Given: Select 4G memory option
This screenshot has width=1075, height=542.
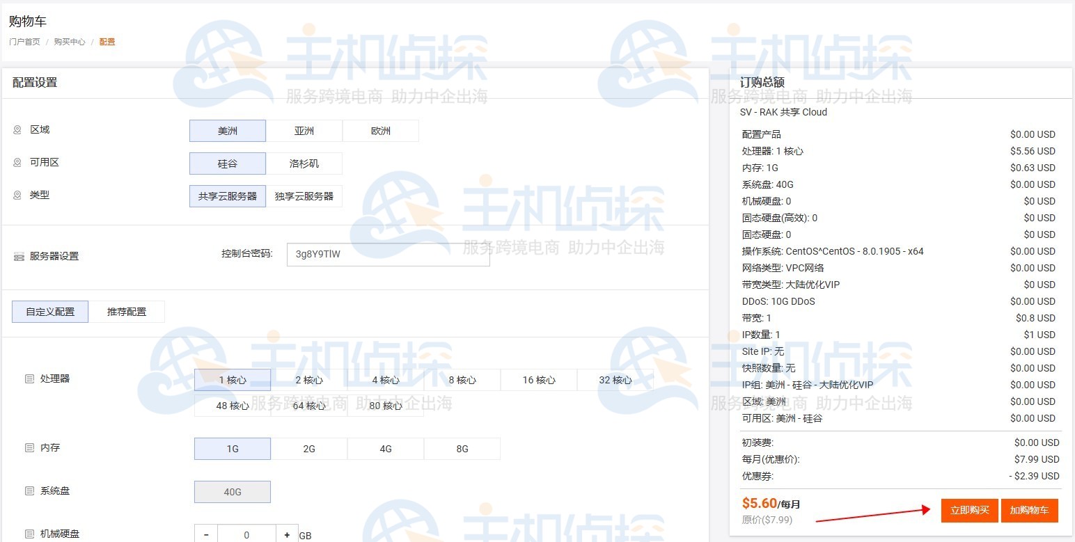Looking at the screenshot, I should [x=385, y=448].
